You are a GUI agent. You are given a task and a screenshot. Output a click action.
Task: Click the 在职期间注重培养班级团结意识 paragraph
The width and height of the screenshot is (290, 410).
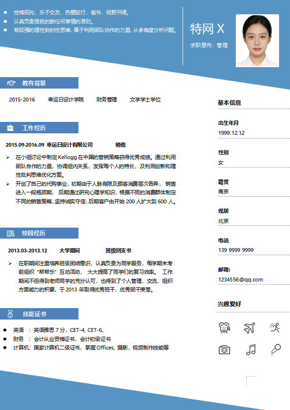coord(96,276)
